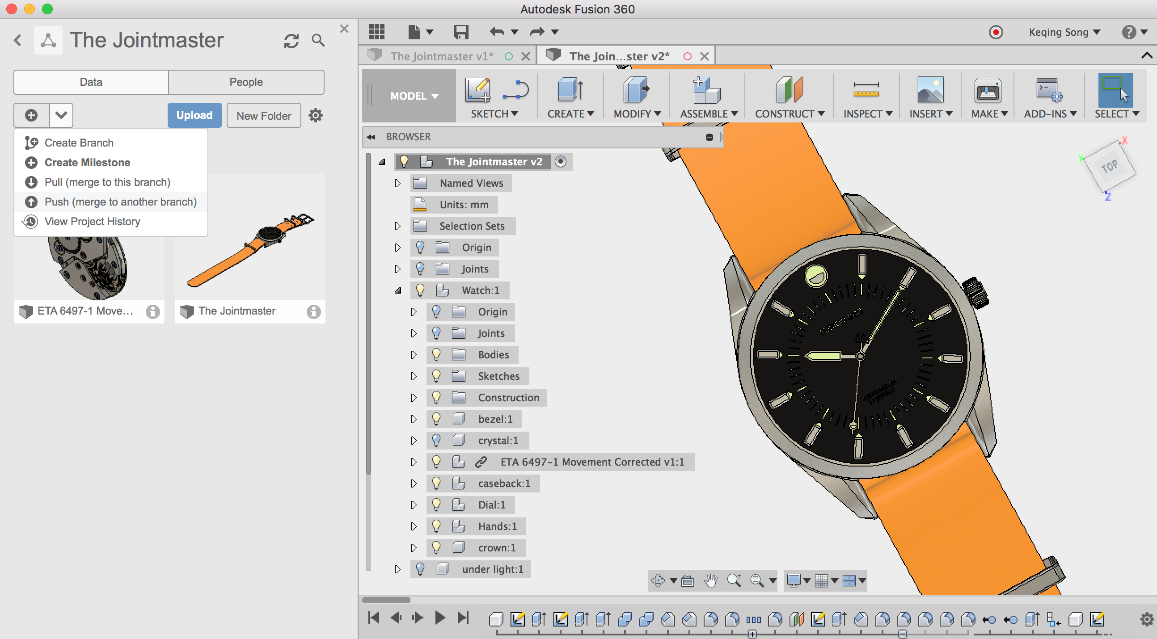Collapse the Watch:1 component tree

pos(397,290)
